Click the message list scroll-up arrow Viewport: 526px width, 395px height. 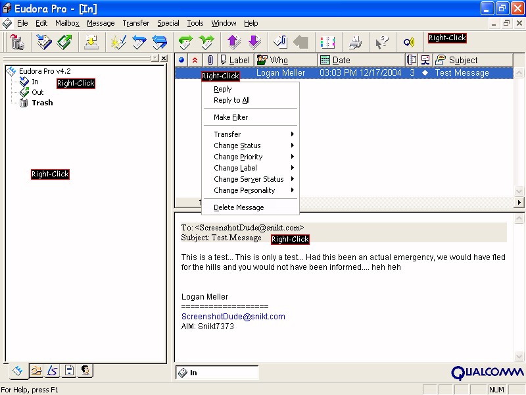click(519, 72)
